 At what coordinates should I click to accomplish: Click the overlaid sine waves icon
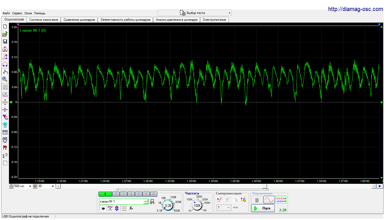[5, 95]
